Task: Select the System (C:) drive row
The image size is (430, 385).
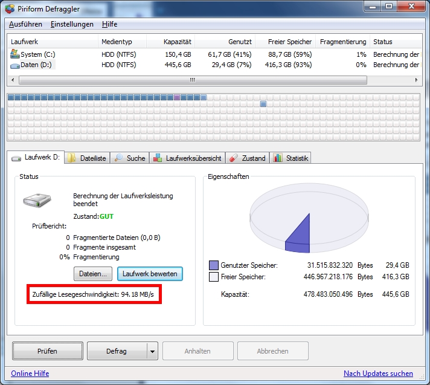Action: coord(215,54)
